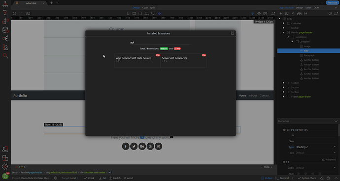340x181 pixels.
Task: Open the Size Default dropdown
Action: pyautogui.click(x=315, y=153)
